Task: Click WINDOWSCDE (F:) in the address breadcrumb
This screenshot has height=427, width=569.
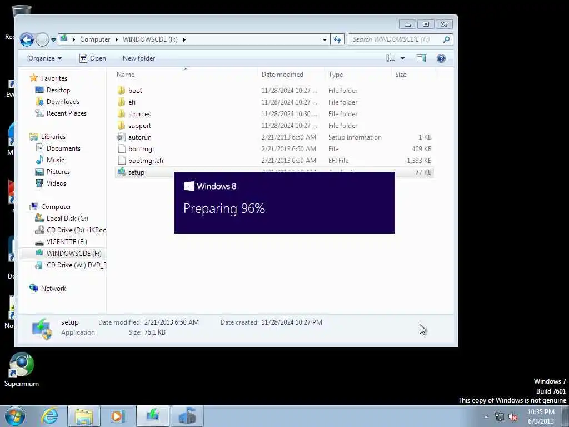Action: pos(150,39)
